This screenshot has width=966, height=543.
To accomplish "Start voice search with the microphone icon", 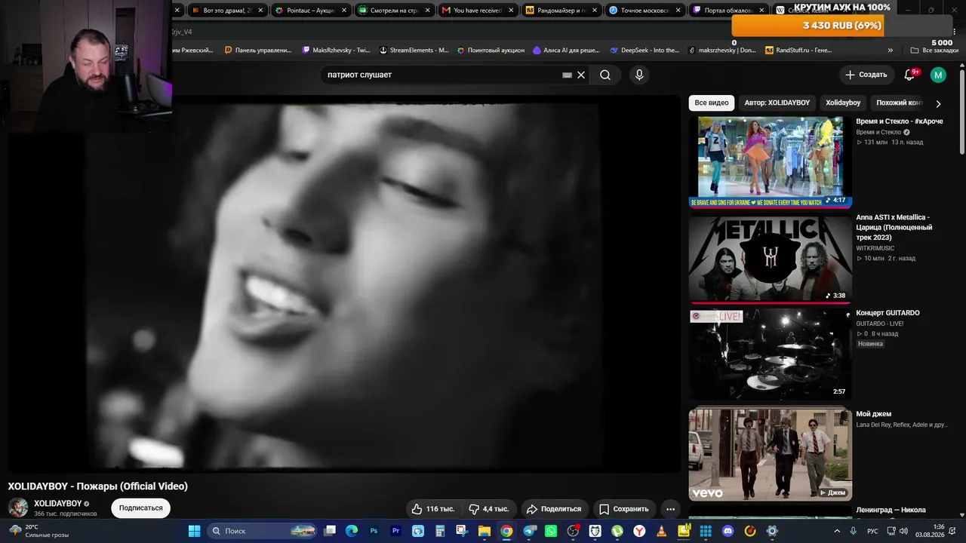I will [x=639, y=75].
